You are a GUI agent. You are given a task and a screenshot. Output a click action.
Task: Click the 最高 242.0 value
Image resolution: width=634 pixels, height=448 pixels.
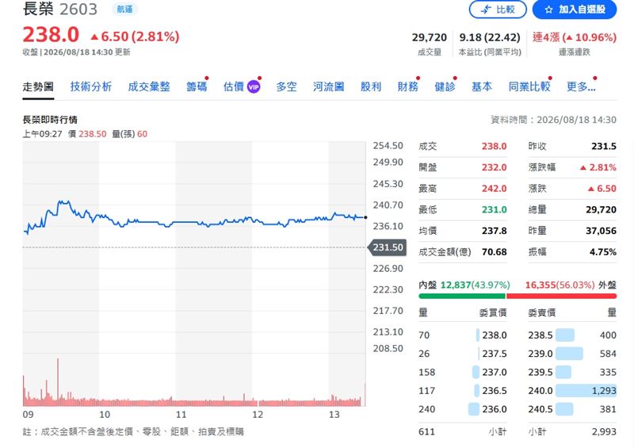pyautogui.click(x=494, y=189)
